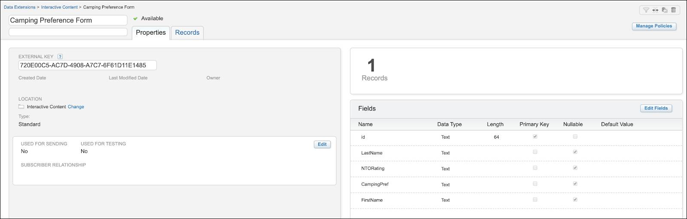Click the Standard type value
This screenshot has width=687, height=219.
point(30,124)
